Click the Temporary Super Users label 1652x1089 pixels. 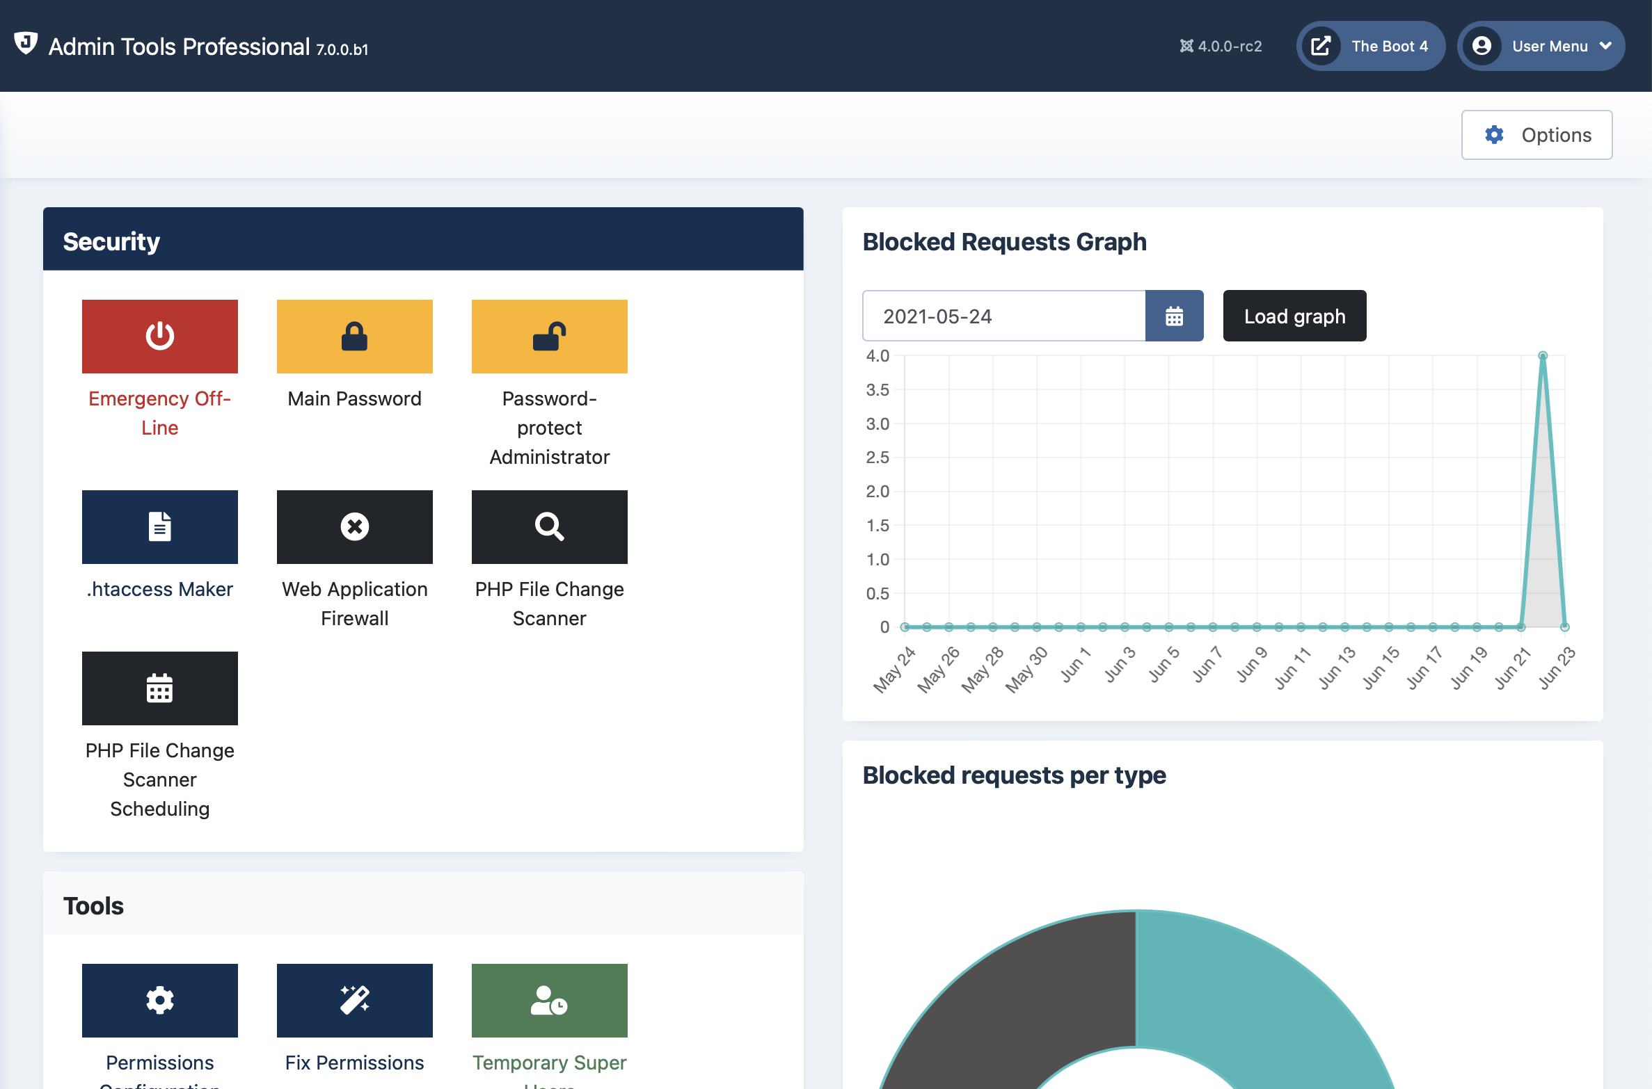tap(549, 1070)
